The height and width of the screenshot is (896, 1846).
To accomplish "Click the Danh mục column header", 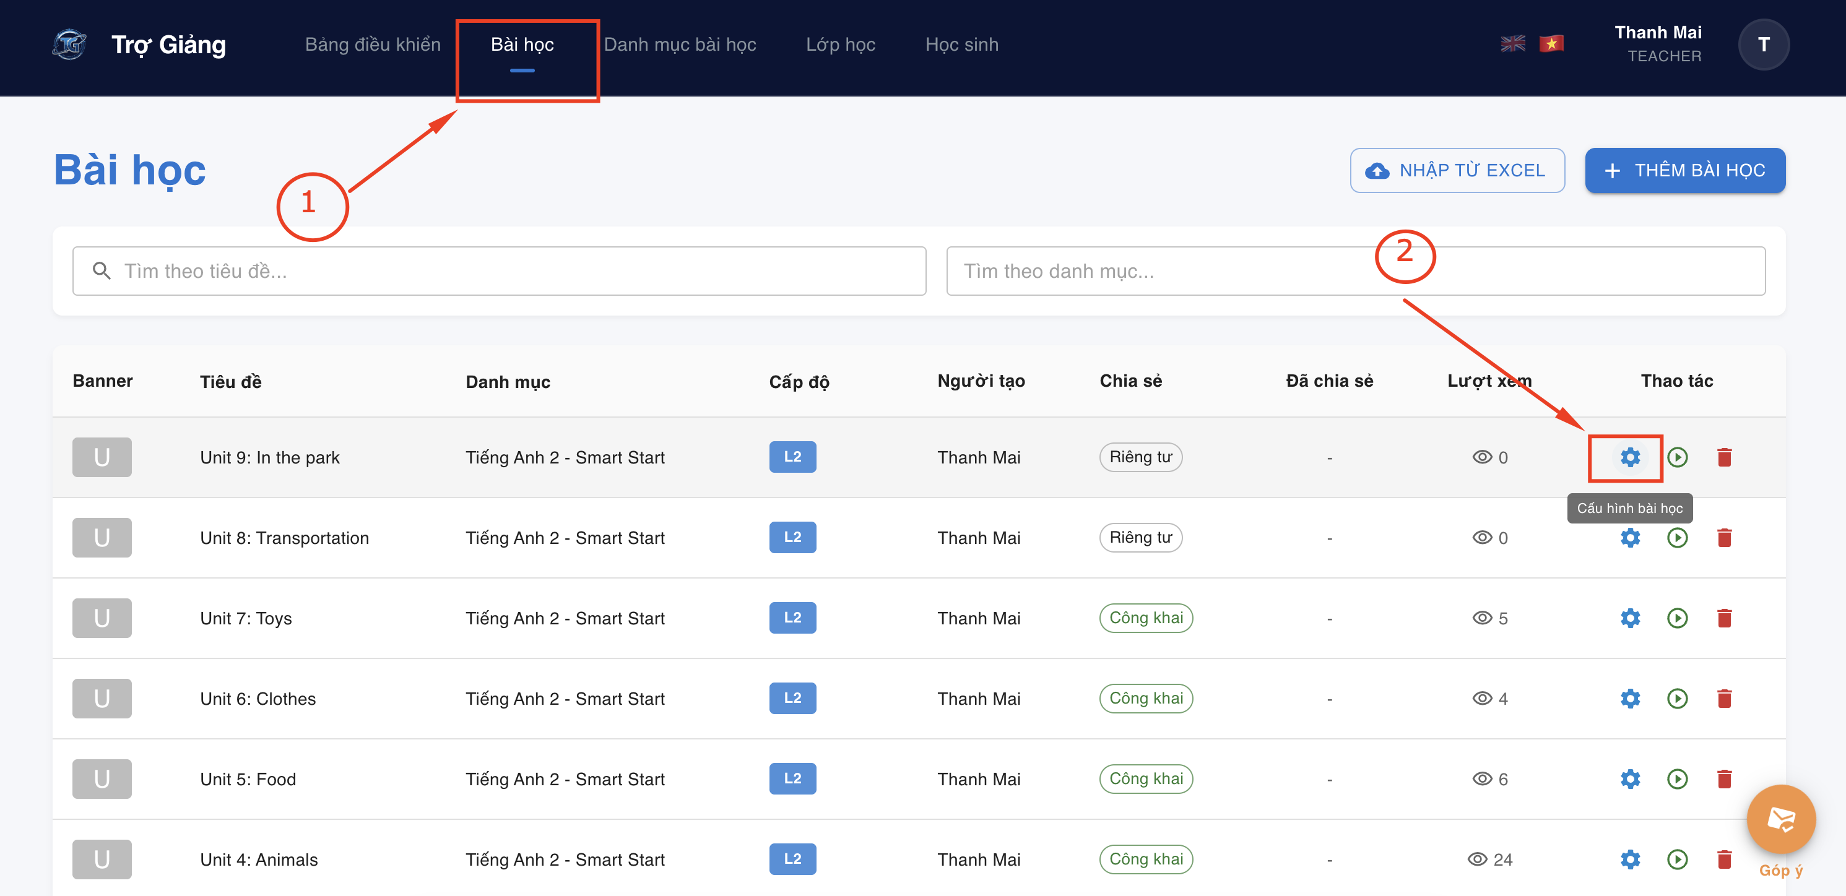I will pyautogui.click(x=508, y=382).
